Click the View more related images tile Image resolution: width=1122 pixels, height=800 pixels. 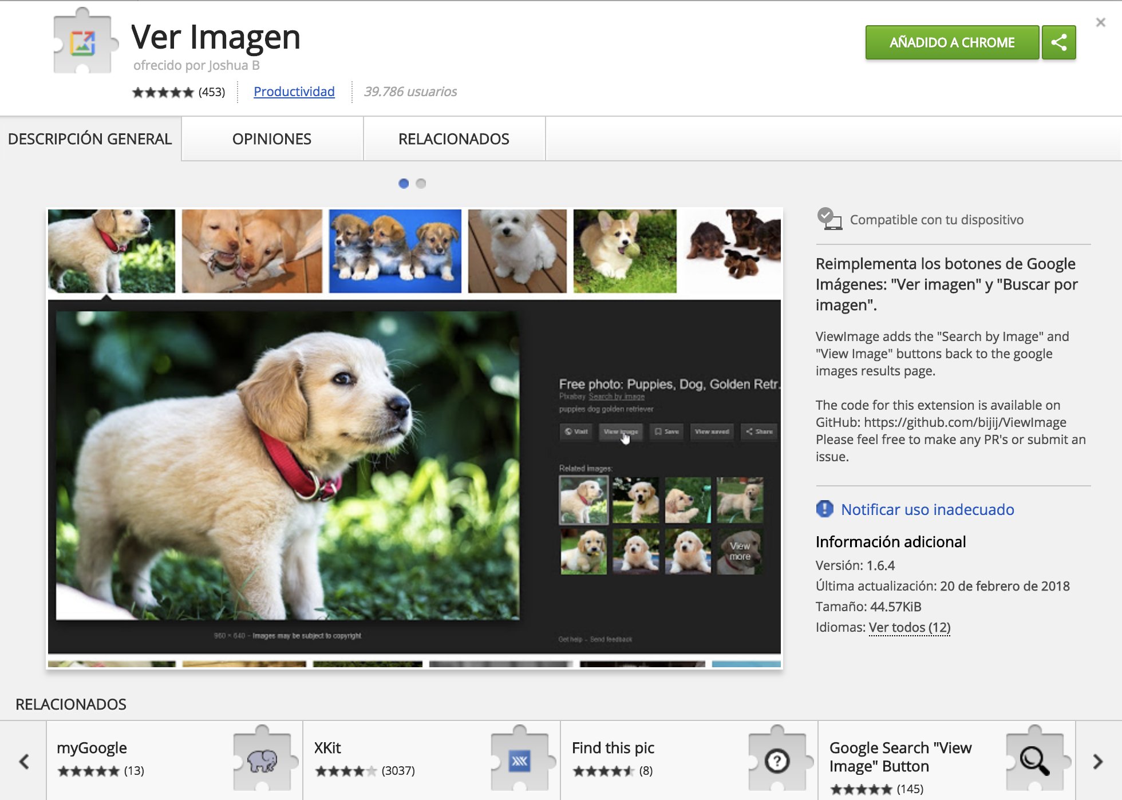point(740,551)
